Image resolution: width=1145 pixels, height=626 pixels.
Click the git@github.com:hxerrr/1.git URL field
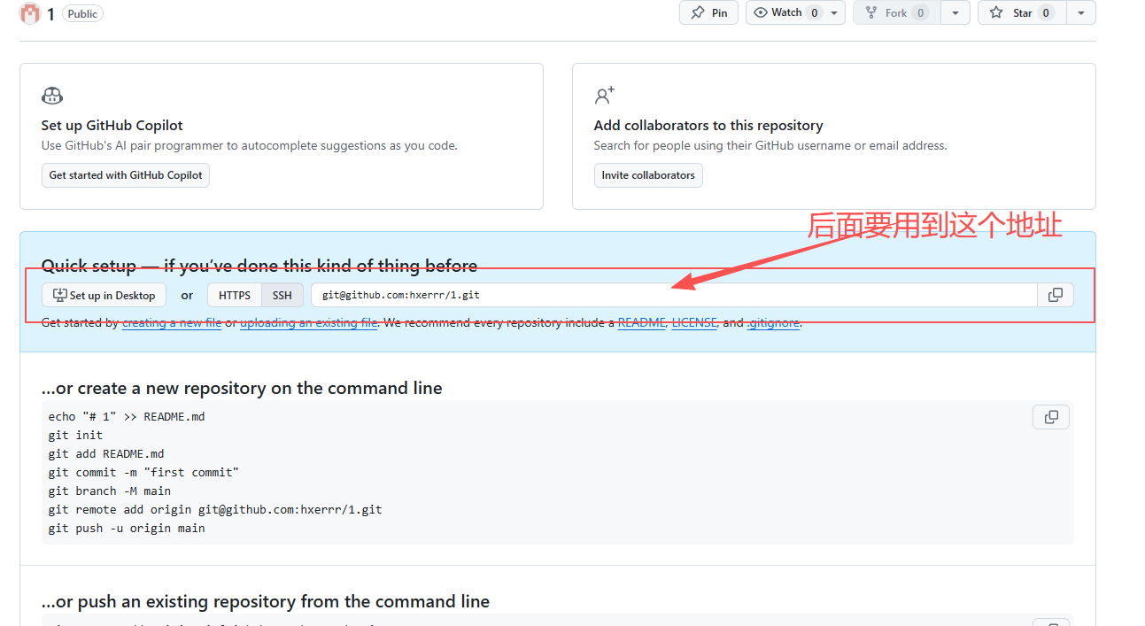[x=674, y=295]
